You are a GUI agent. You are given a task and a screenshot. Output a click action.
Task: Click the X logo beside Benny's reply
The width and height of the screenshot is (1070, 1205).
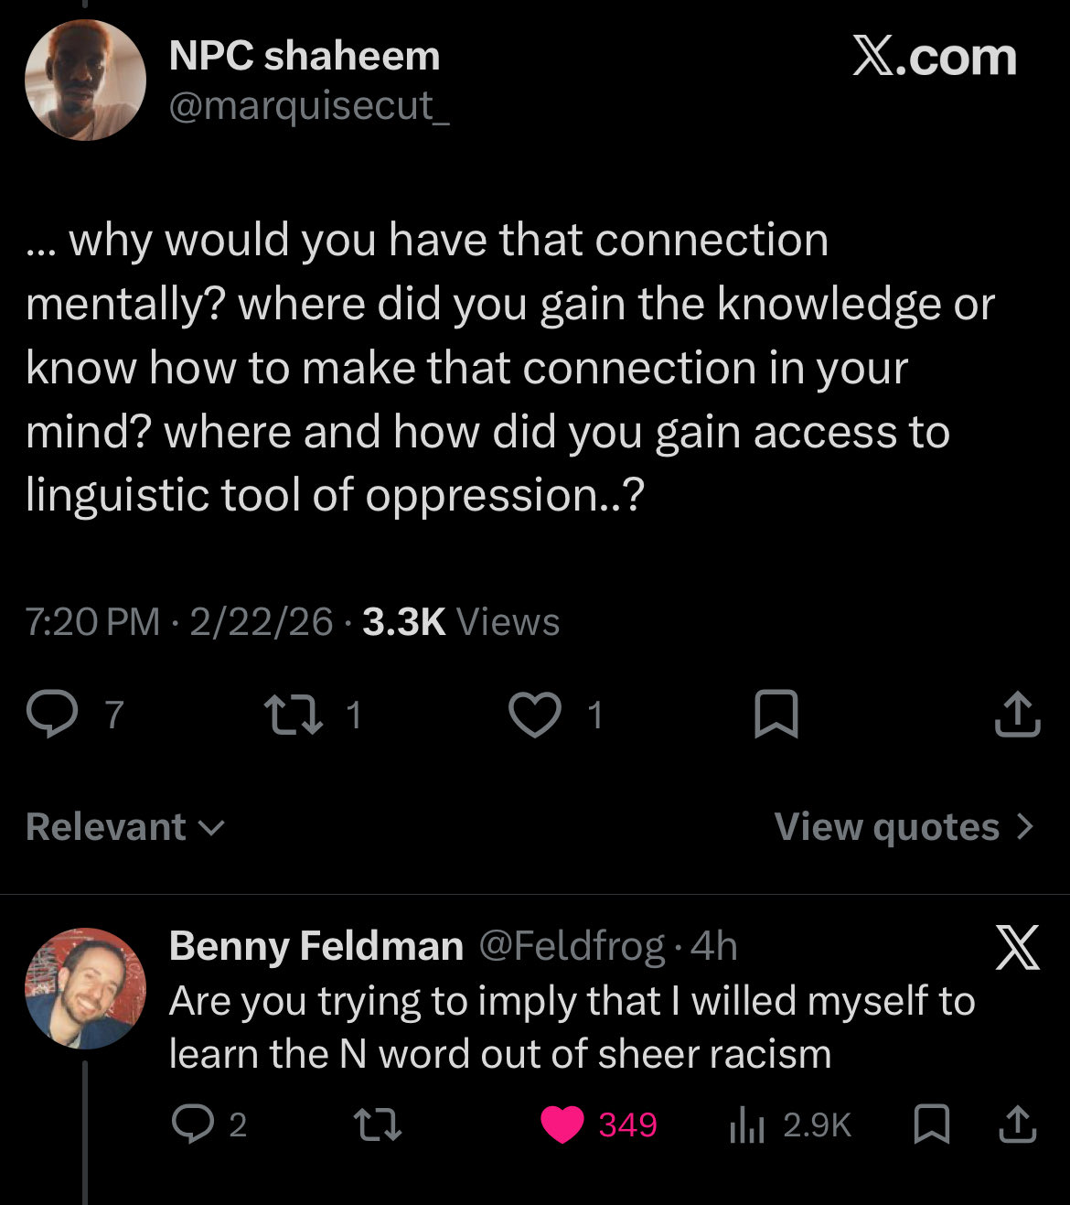point(1017,948)
